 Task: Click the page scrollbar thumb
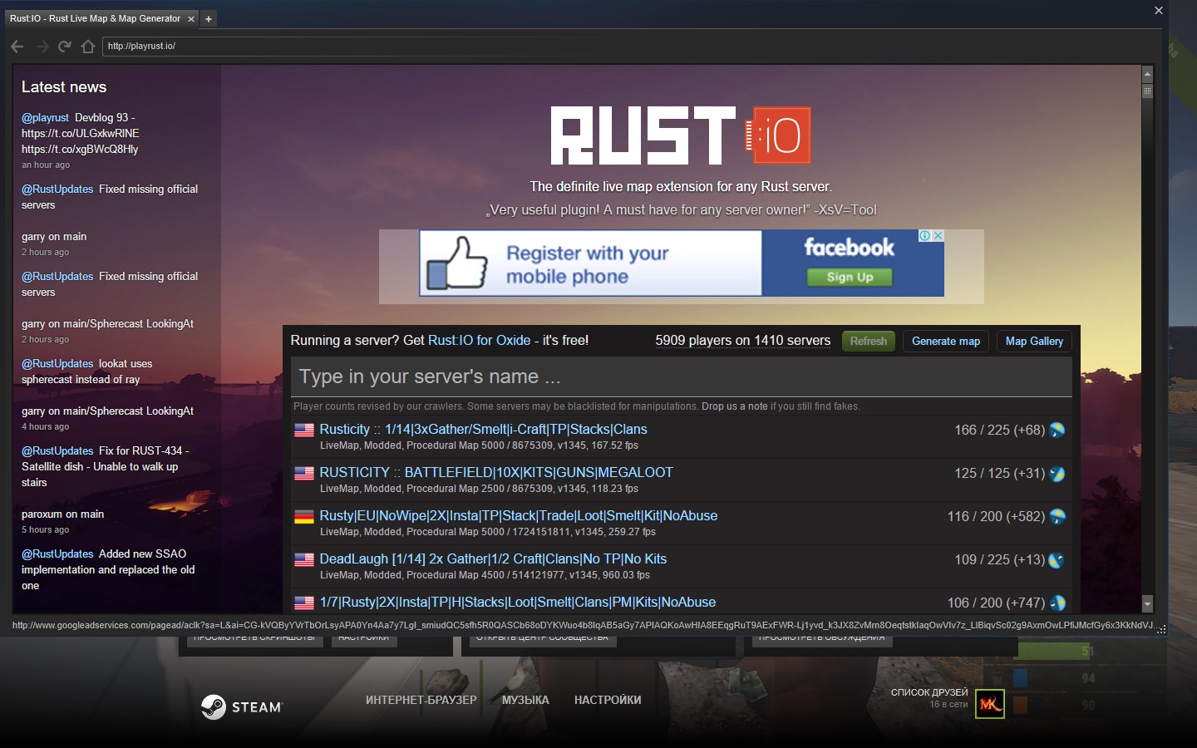(1147, 91)
